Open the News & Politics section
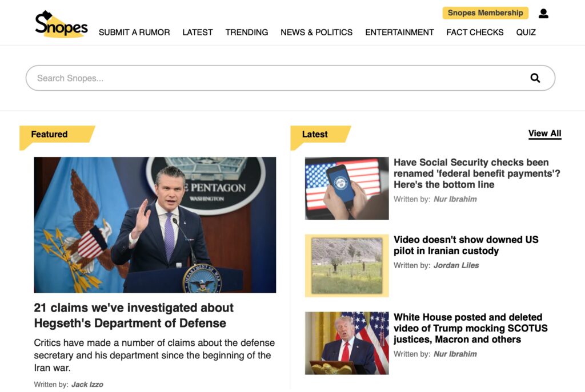585x392 pixels. point(316,33)
